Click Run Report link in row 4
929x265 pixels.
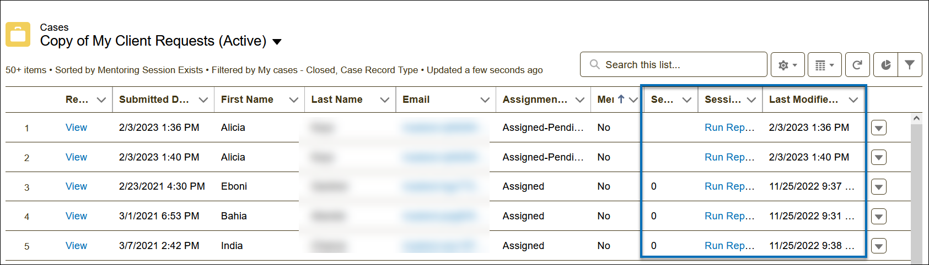tap(729, 216)
